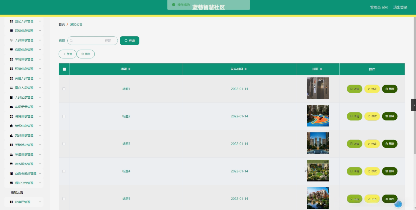This screenshot has height=210, width=416.
Task: Click the 网格信息管理 grid icon
Action: click(x=11, y=31)
